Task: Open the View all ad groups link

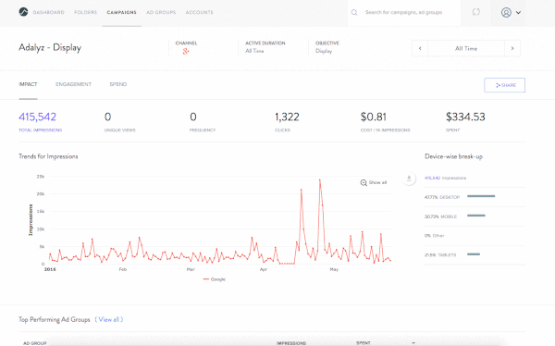Action: click(109, 319)
